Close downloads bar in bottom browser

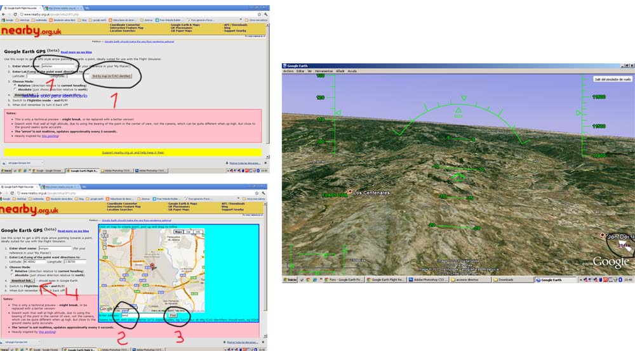pos(262,342)
